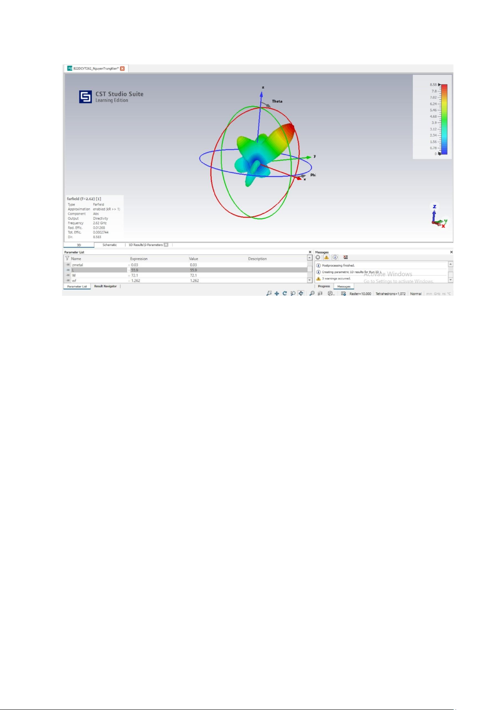Click the wf expression 1.262 cell

pyautogui.click(x=136, y=280)
